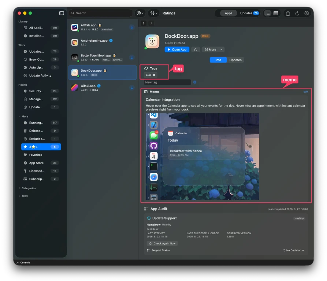Switch to detail Updates tab
This screenshot has width=327, height=281.
pyautogui.click(x=235, y=60)
